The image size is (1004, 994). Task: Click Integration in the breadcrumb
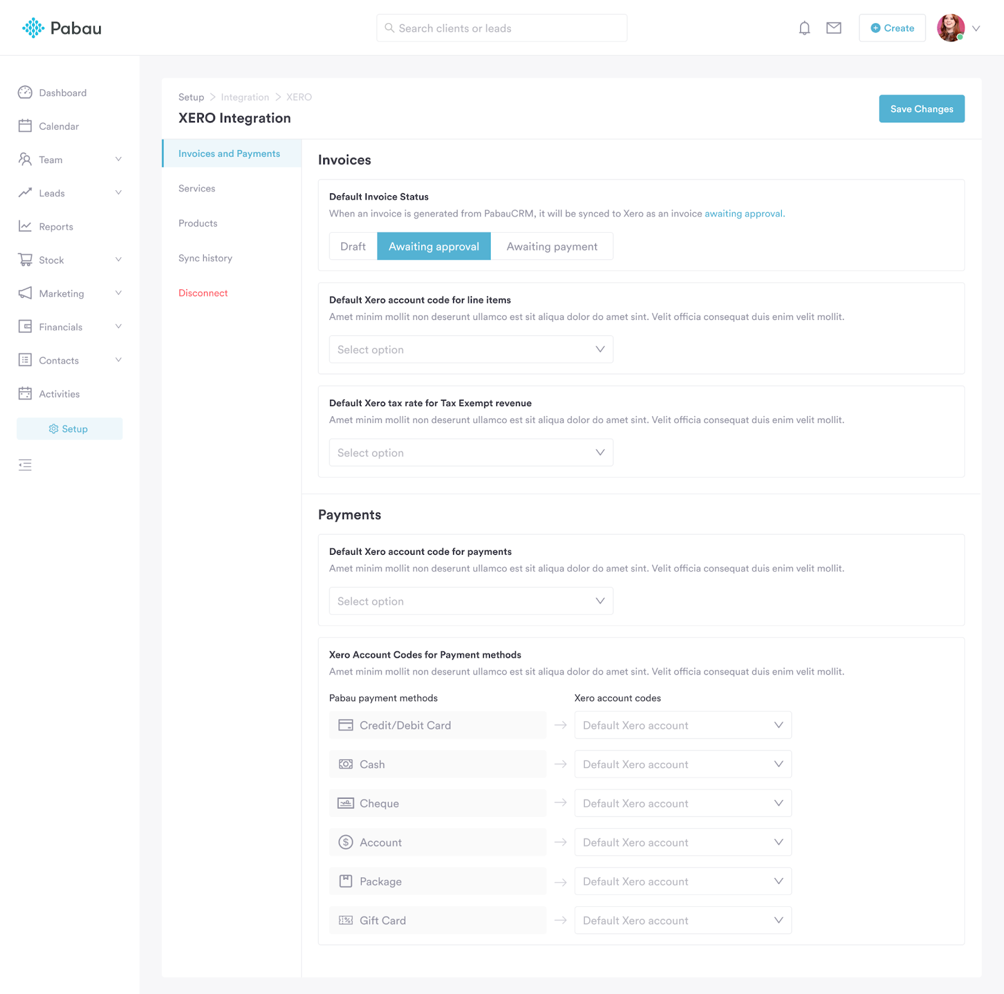pyautogui.click(x=245, y=97)
